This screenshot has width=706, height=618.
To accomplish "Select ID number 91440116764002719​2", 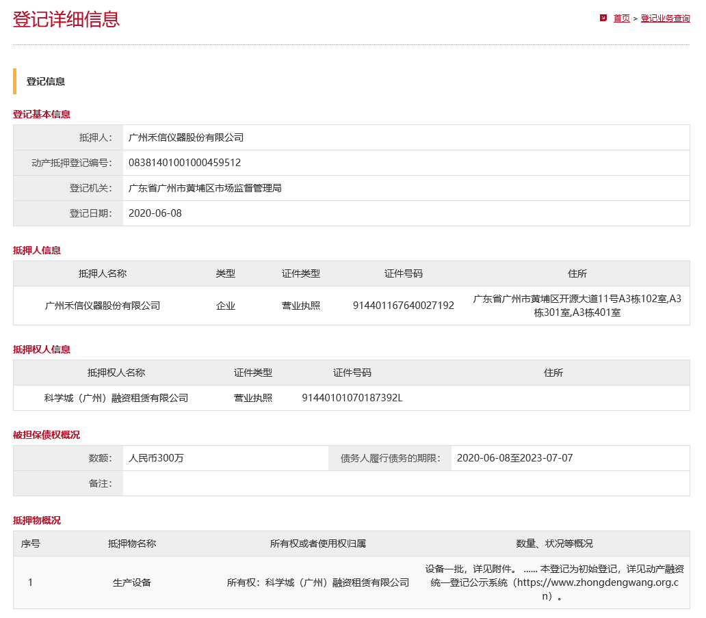I will pyautogui.click(x=404, y=306).
